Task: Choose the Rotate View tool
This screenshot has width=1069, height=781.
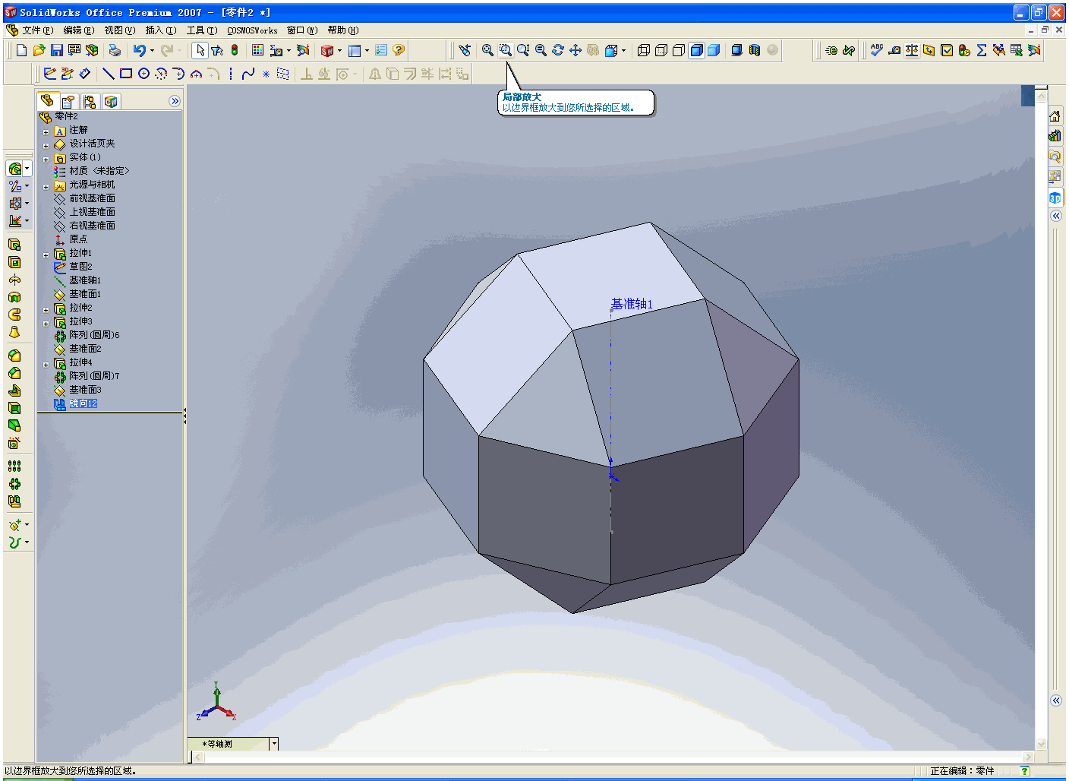Action: tap(558, 50)
